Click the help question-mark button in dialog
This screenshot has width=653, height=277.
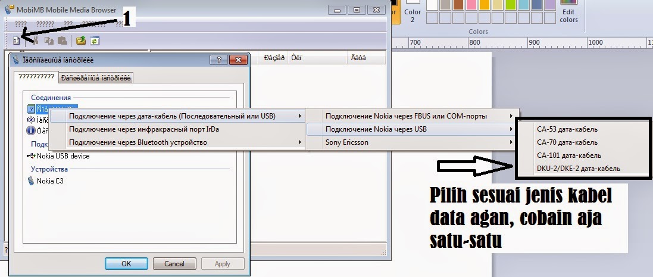pos(218,60)
